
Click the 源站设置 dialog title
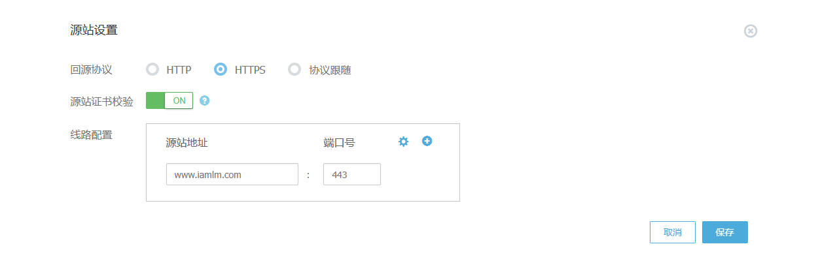(94, 30)
